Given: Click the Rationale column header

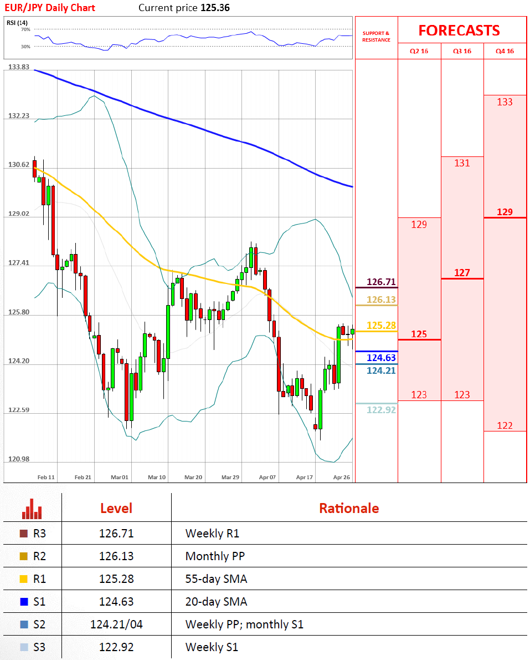Looking at the screenshot, I should 349,509.
